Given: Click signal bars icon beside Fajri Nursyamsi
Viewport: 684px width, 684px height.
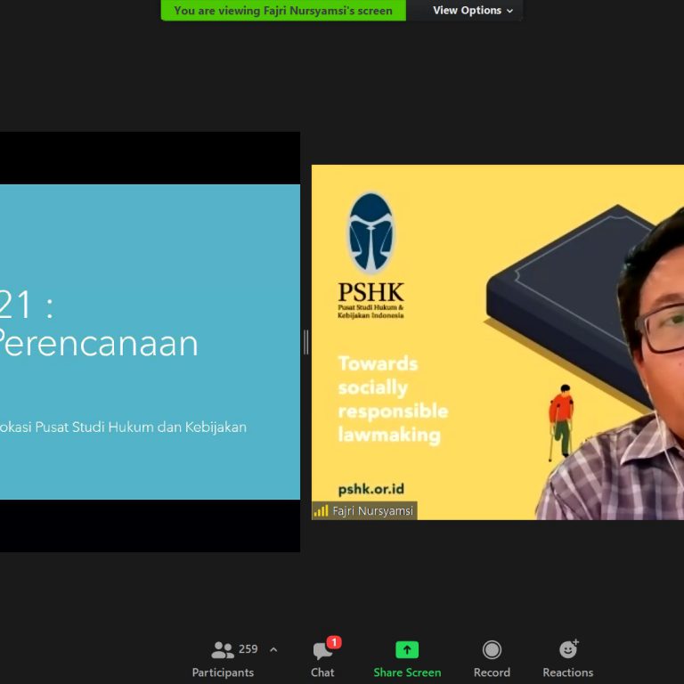Looking at the screenshot, I should tap(321, 511).
